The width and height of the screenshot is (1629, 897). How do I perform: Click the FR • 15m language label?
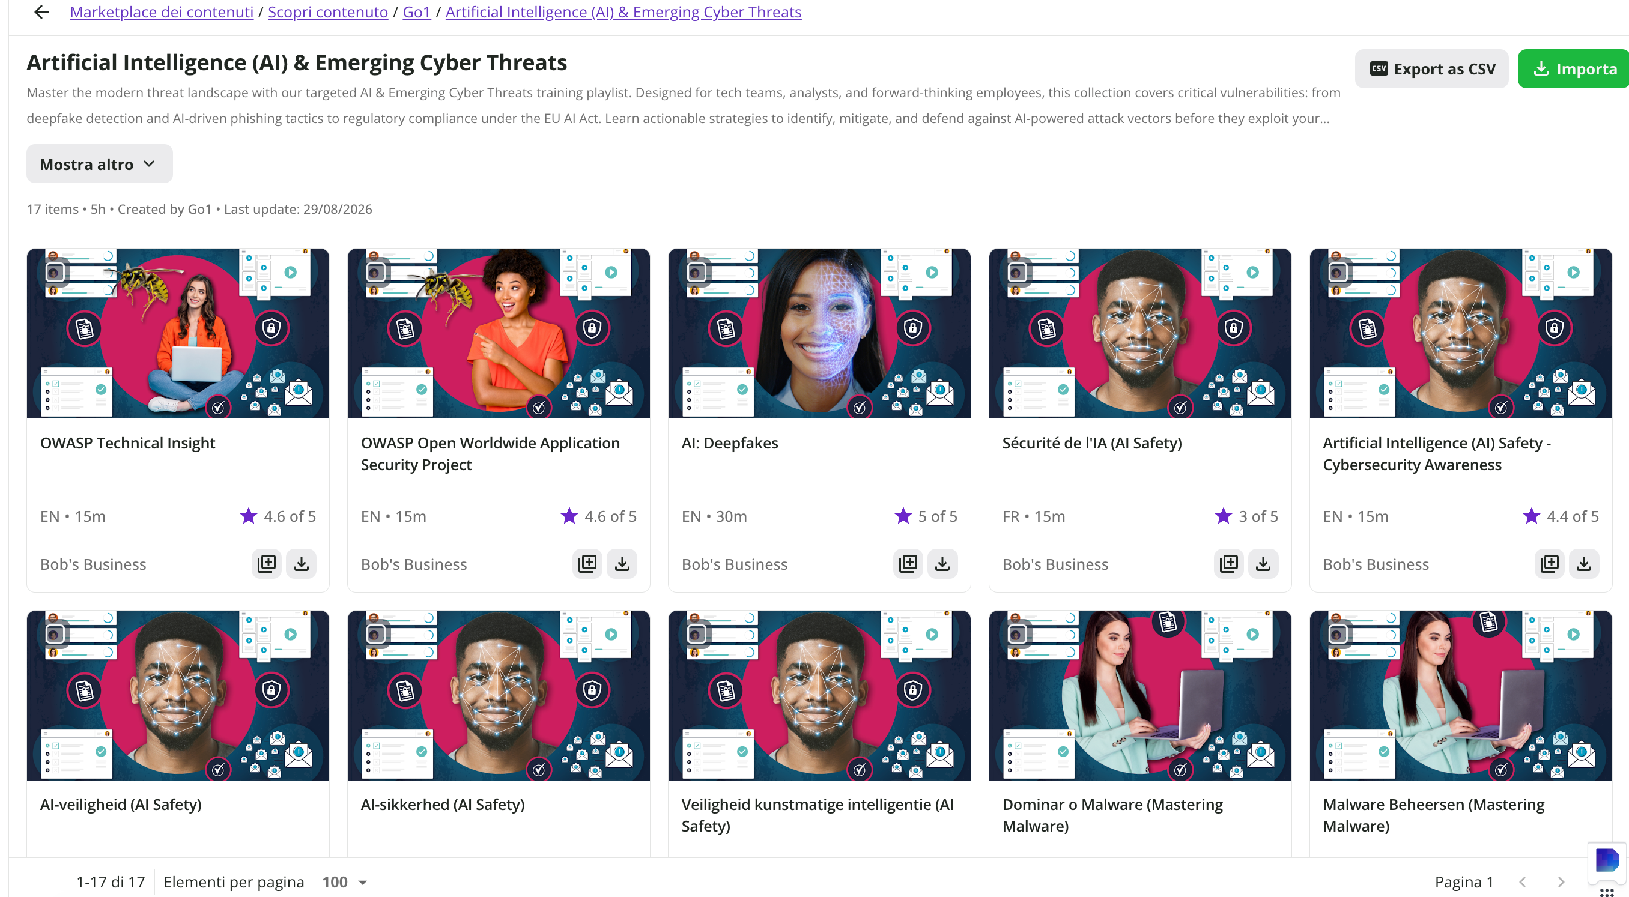pos(1033,516)
